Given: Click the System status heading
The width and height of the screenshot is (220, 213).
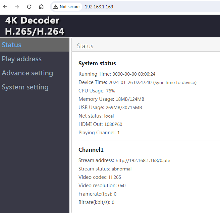Looking at the screenshot, I should (97, 63).
